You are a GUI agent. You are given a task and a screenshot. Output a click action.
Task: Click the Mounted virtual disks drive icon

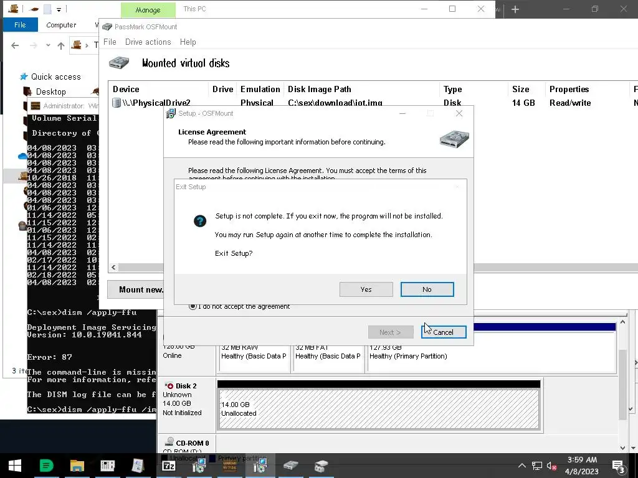119,63
